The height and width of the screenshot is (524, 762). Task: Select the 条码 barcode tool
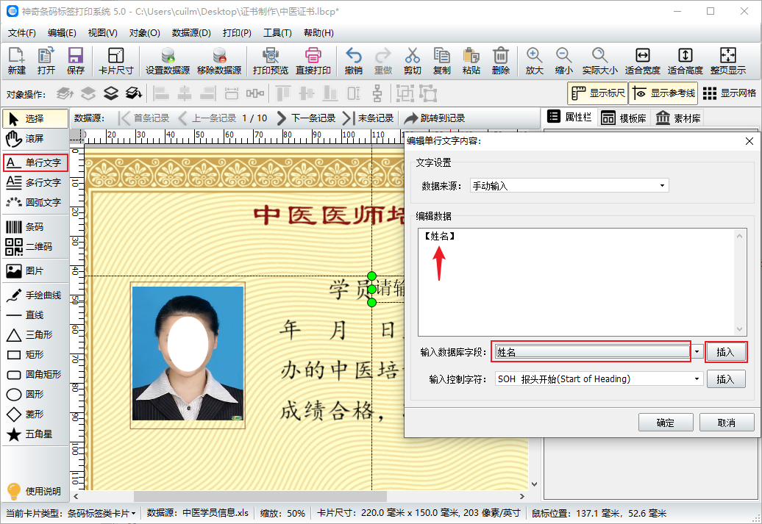click(x=35, y=227)
